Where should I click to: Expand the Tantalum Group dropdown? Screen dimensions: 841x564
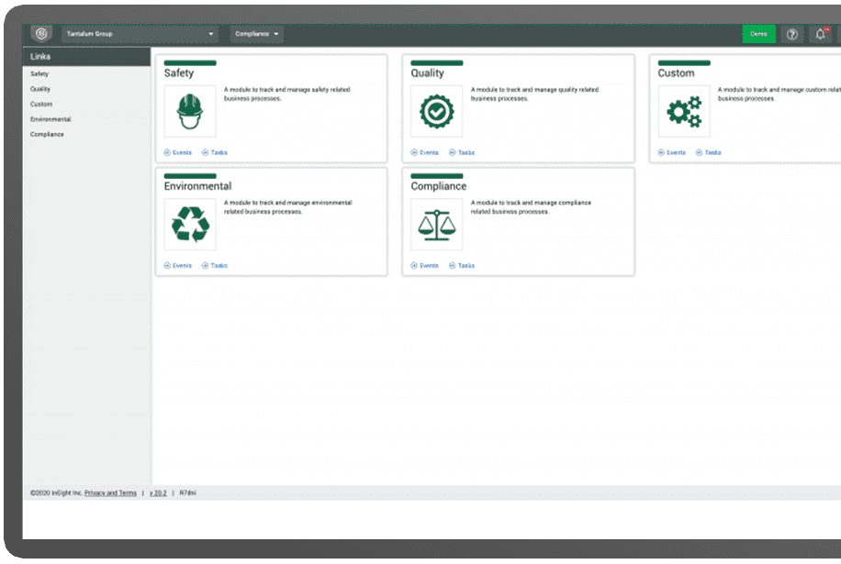[140, 34]
